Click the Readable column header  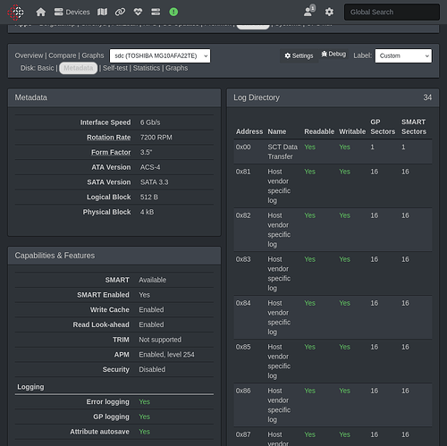(319, 131)
